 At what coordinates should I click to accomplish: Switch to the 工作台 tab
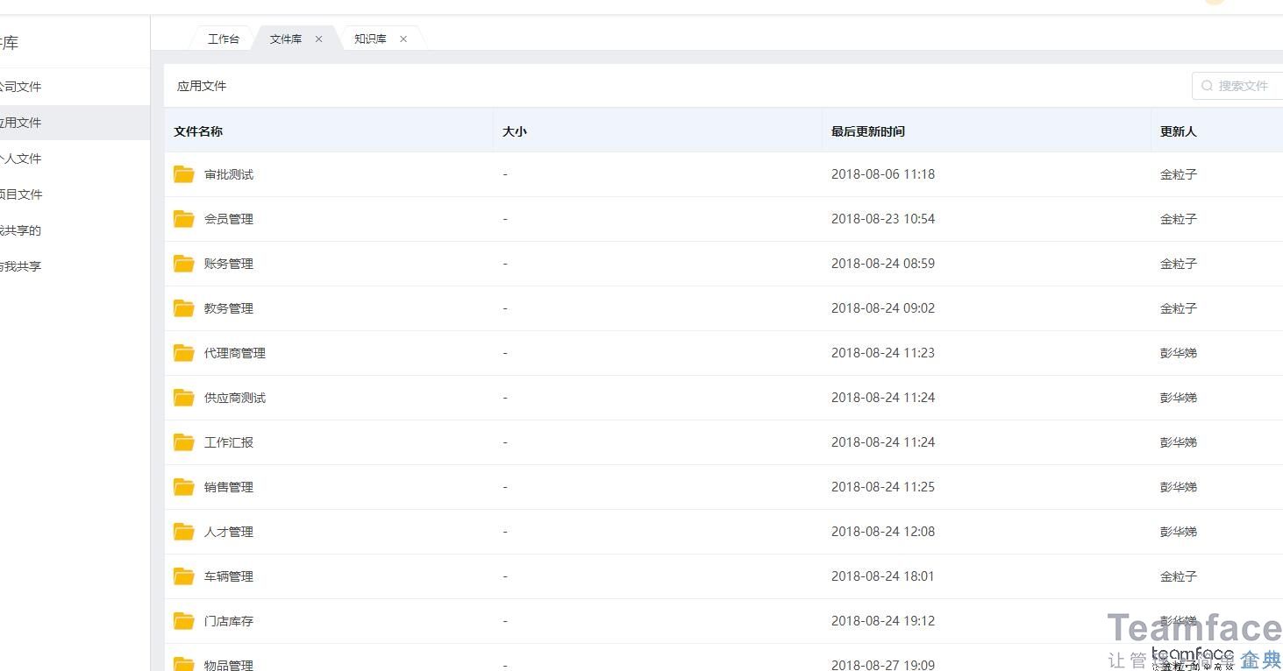click(x=223, y=39)
